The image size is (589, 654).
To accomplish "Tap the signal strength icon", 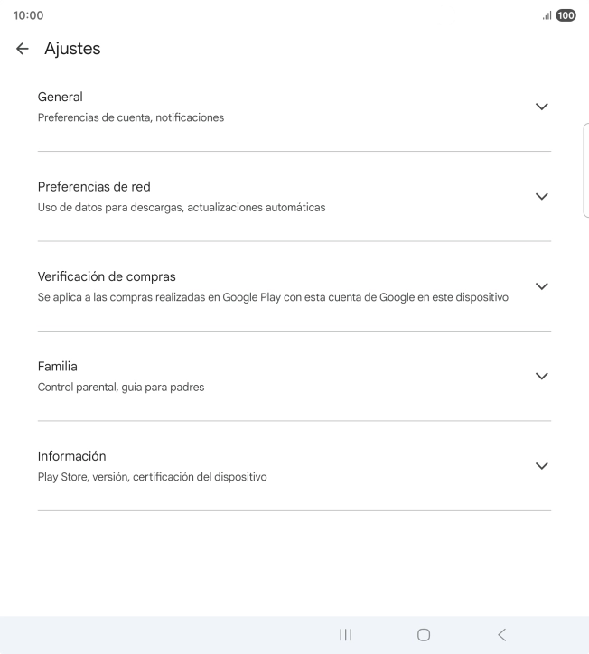I will click(x=547, y=16).
